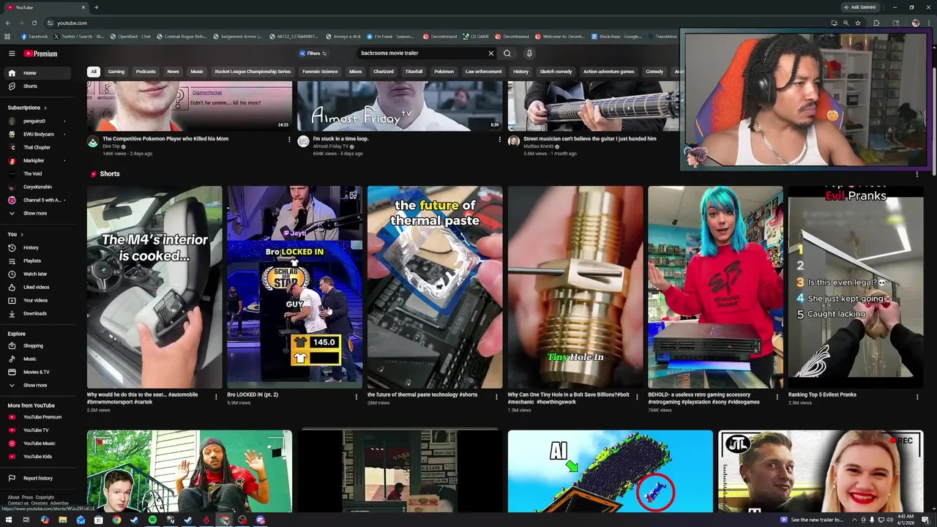Open History under You

(x=38, y=247)
